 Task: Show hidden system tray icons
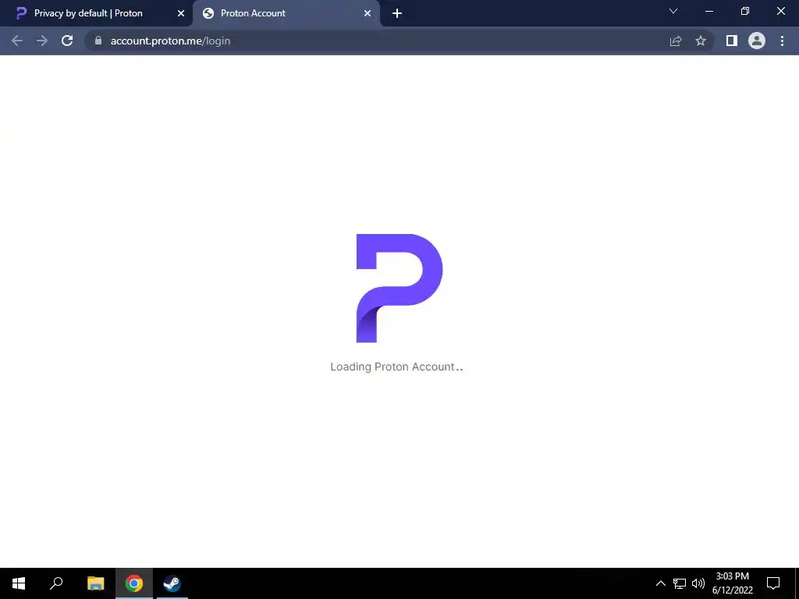[660, 583]
